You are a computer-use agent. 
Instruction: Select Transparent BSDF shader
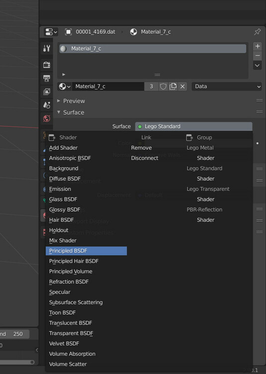pos(86,333)
